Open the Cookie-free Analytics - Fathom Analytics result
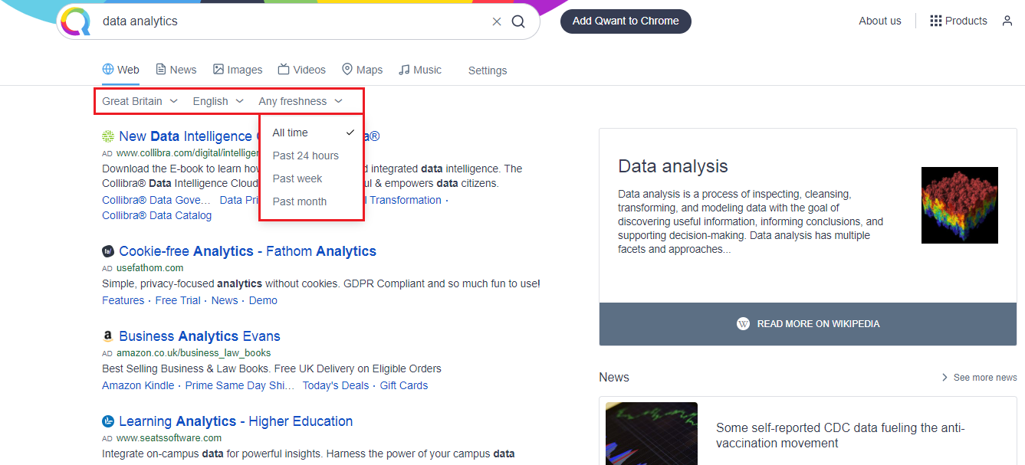1025x465 pixels. point(248,251)
